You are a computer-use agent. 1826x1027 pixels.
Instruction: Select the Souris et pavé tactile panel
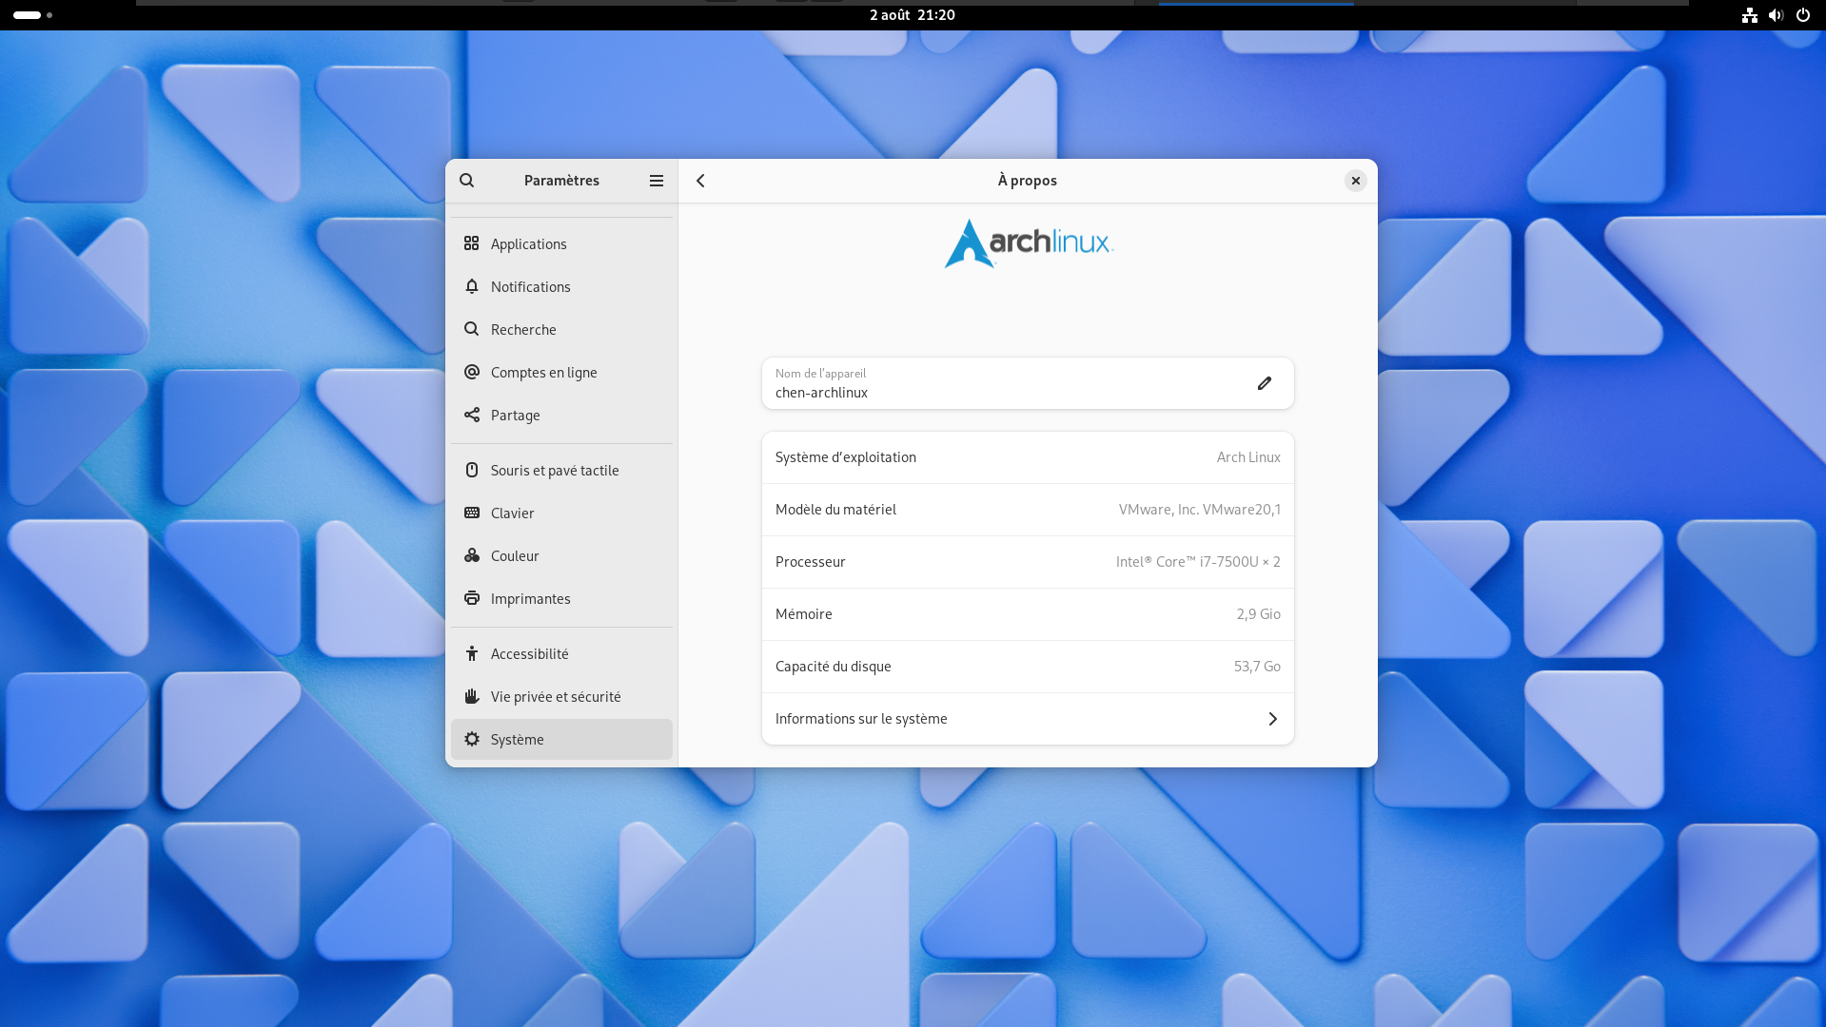(561, 470)
